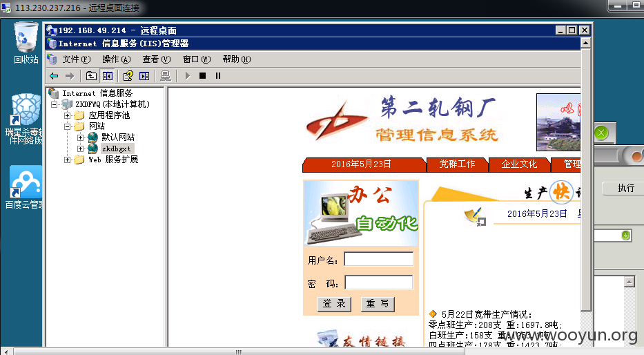Open the 窗口(W) menu
The width and height of the screenshot is (644, 355).
click(x=197, y=59)
